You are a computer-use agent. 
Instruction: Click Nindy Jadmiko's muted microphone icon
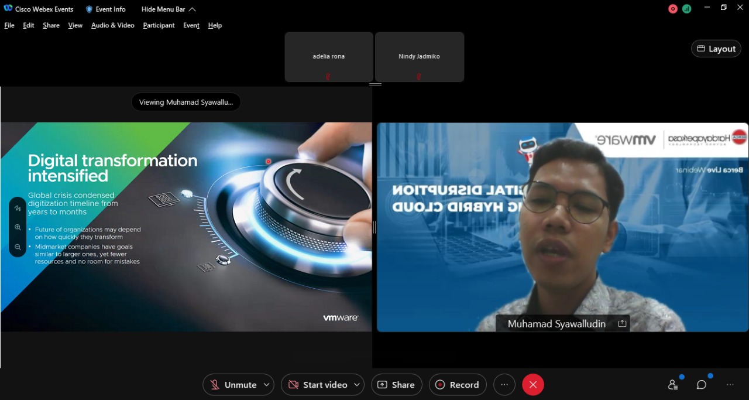tap(418, 77)
